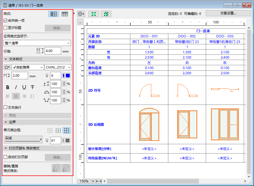Click the green select-in-2D icon
Viewport: 254px width, 186px height.
pos(94,14)
